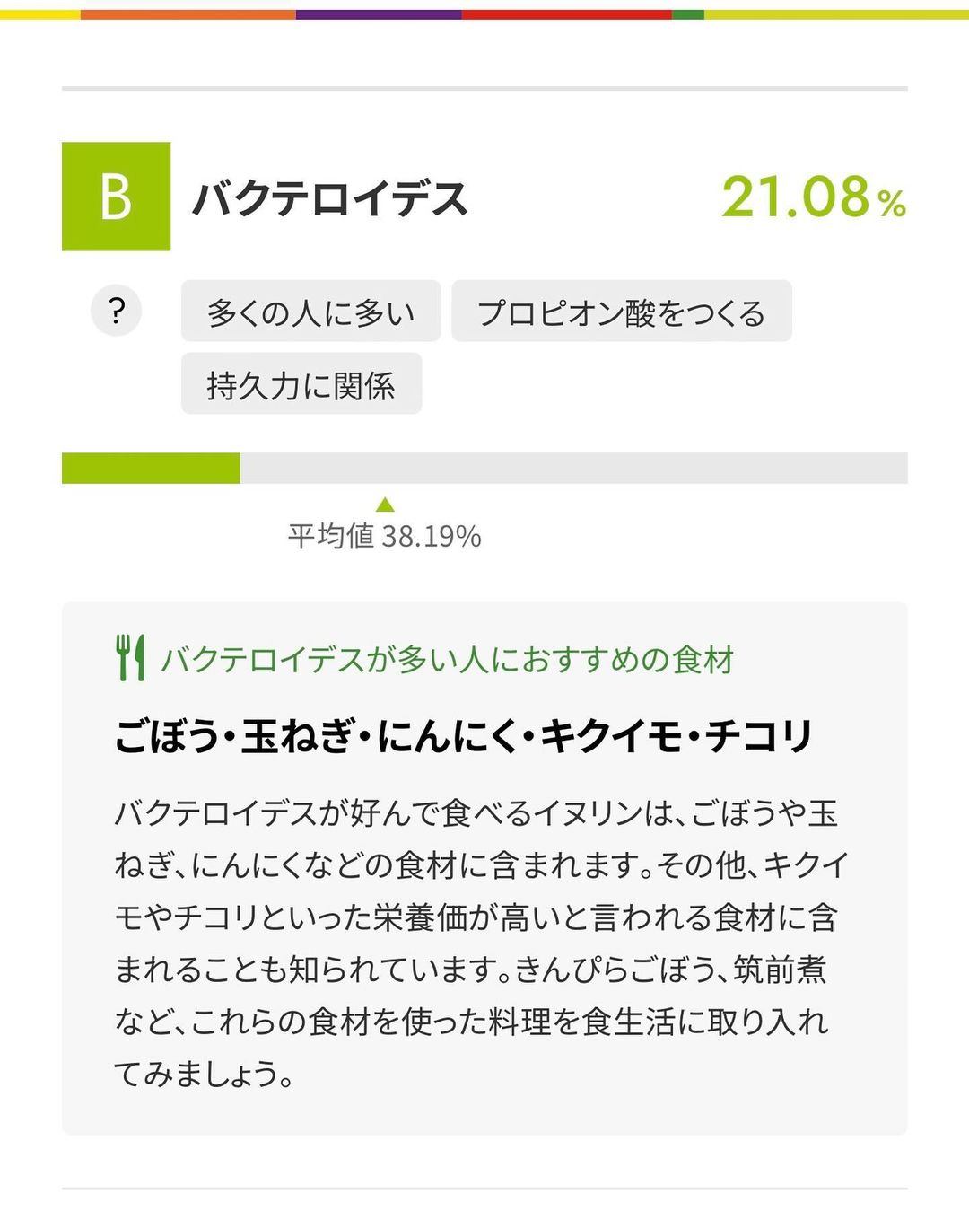This screenshot has height=1211, width=969.
Task: Click the orange segment of top color bar
Action: click(188, 14)
